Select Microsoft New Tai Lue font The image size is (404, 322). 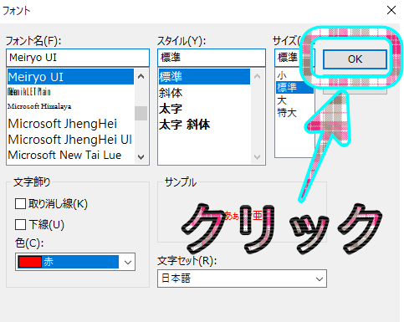coord(64,155)
